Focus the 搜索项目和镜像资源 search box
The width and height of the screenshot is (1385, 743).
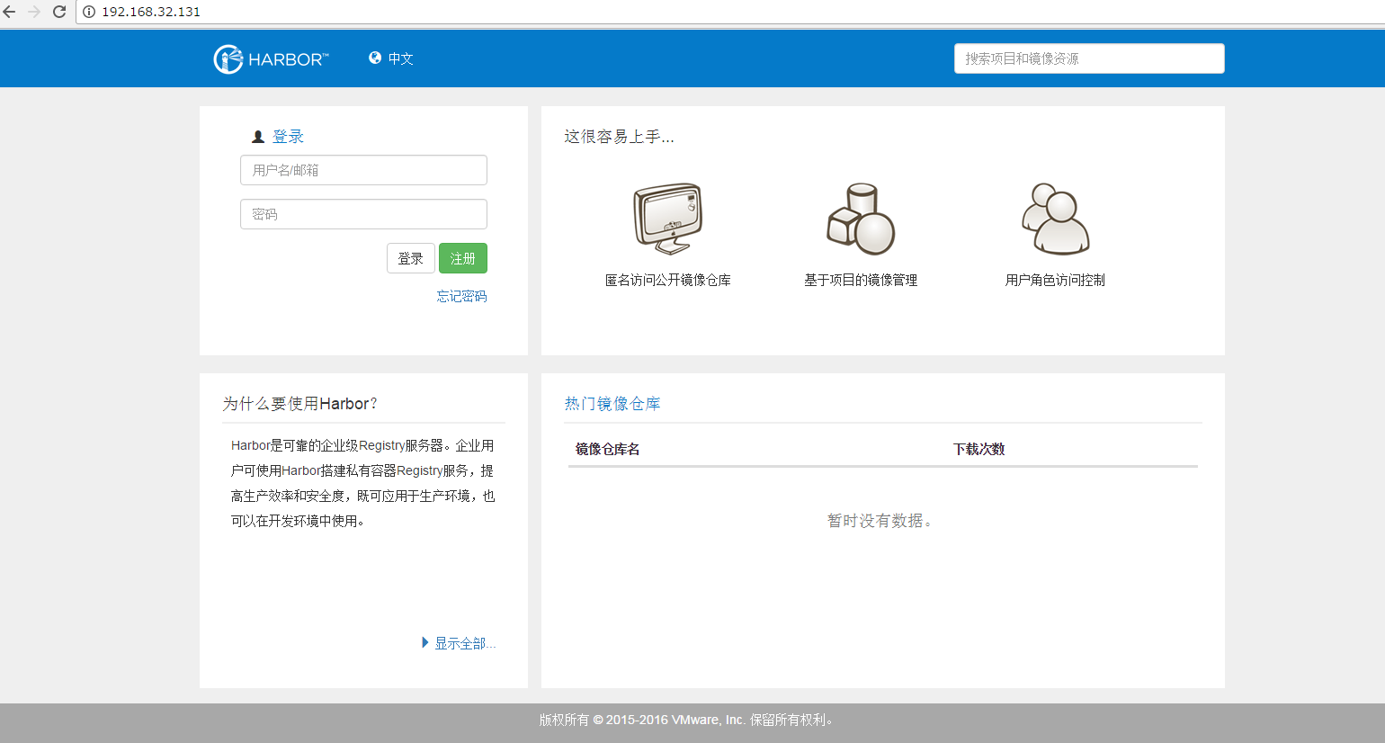1089,58
